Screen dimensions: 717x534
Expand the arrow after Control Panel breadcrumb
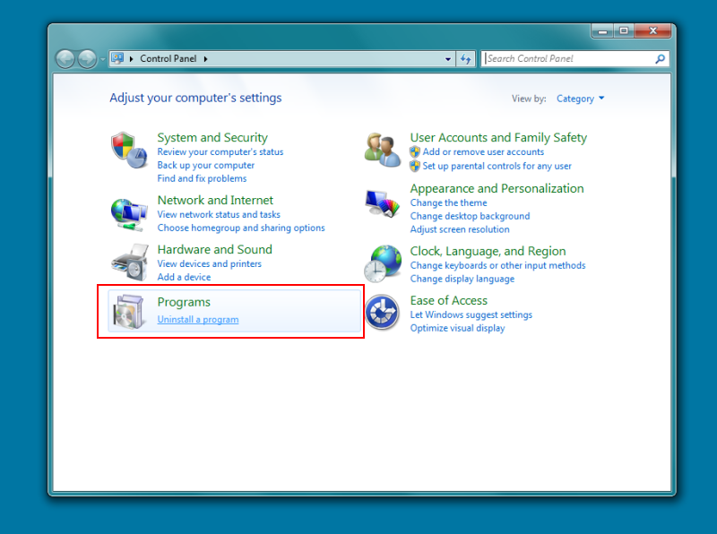click(206, 59)
